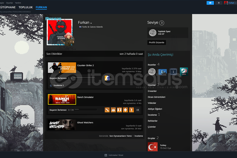Open the notifications bell icon
237x158 pixels.
pyautogui.click(x=219, y=3)
